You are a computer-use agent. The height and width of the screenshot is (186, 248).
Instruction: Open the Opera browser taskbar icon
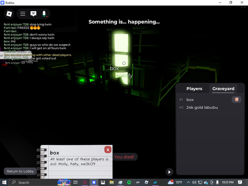85,183
